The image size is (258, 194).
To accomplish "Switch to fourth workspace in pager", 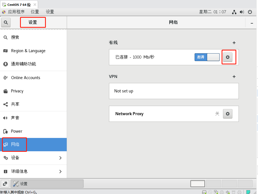I will click(245, 184).
